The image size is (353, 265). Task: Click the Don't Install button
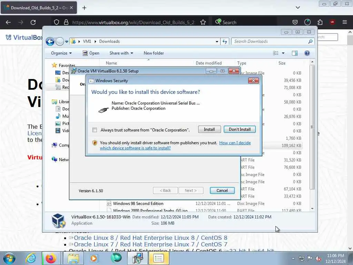[x=240, y=129]
